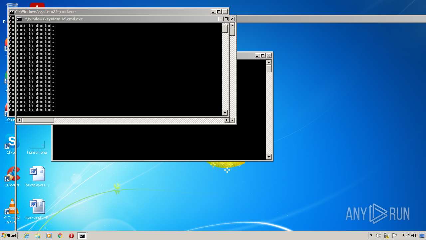Click the 6:42 AM clock
The height and width of the screenshot is (240, 426).
pyautogui.click(x=409, y=236)
